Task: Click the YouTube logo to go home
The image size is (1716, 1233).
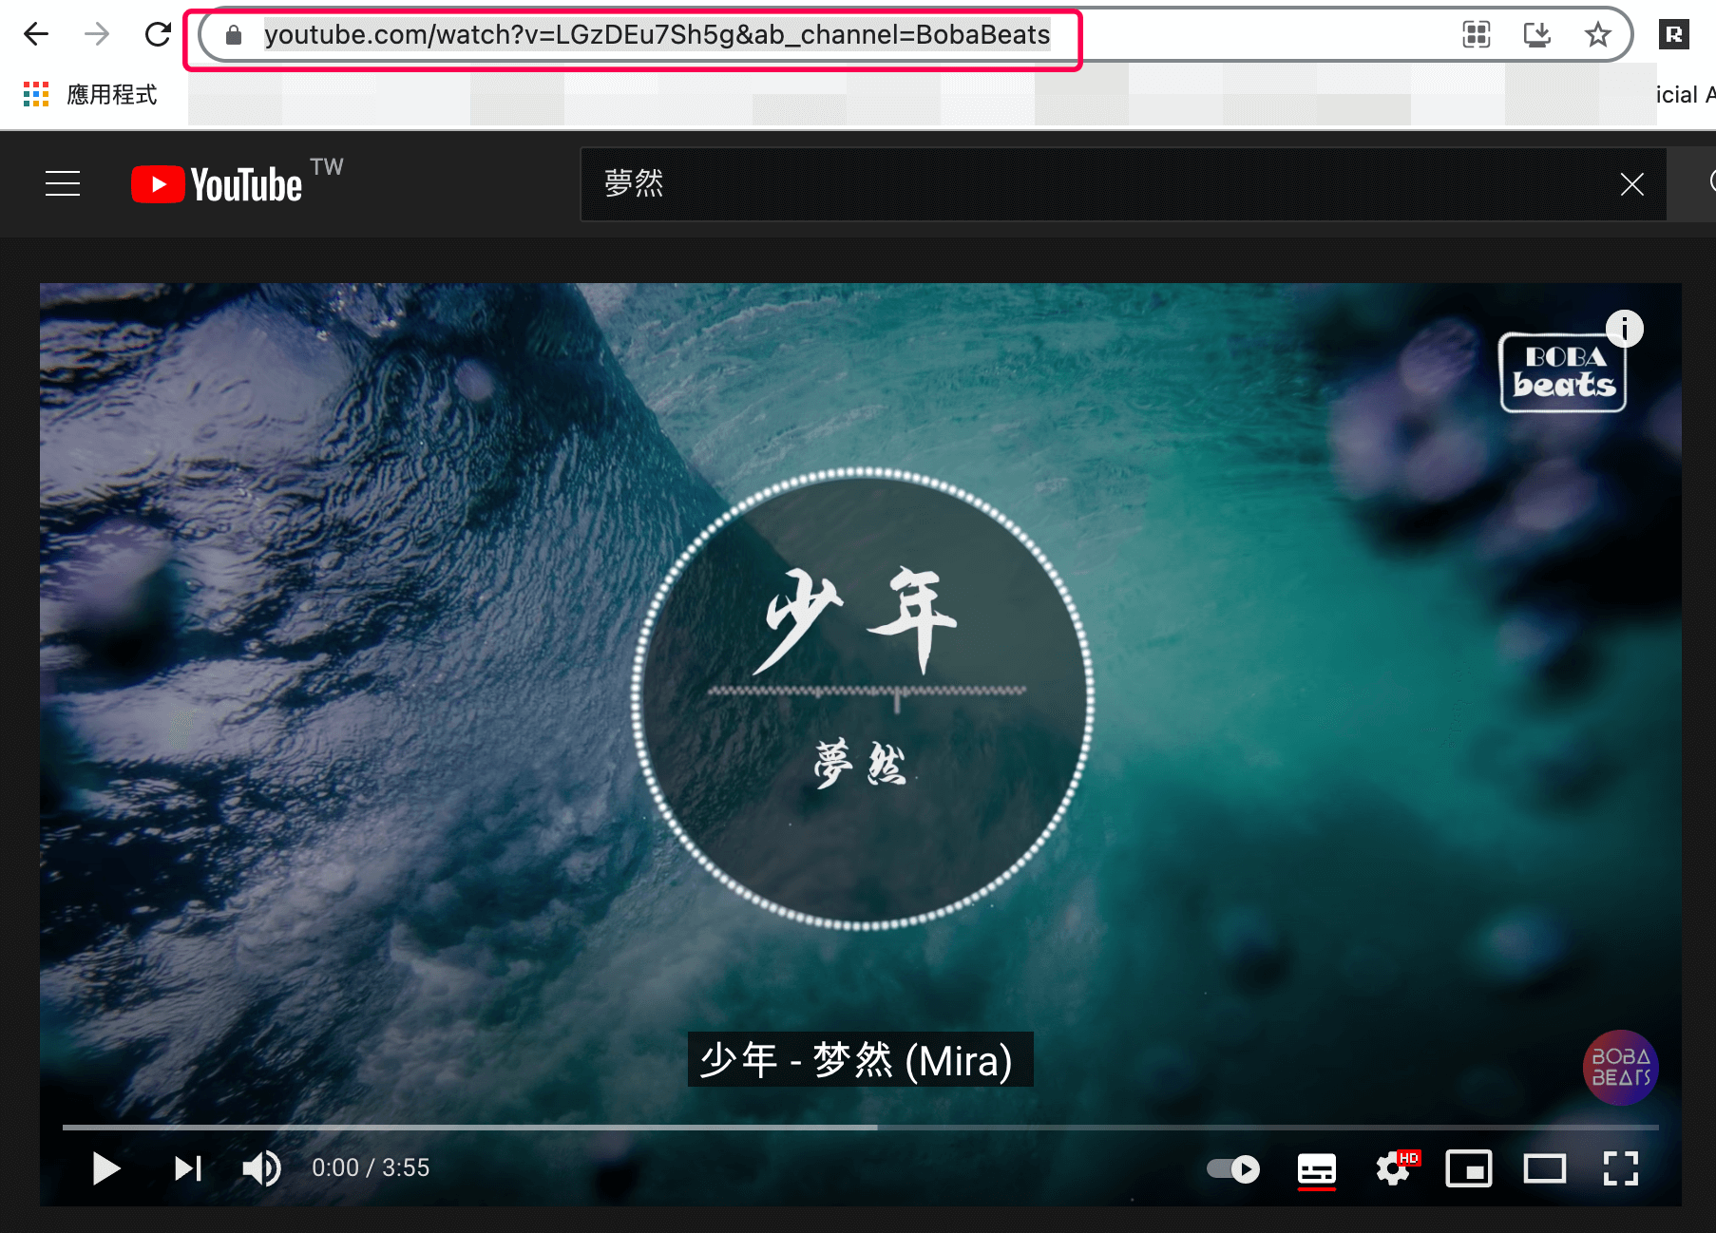Action: 217,183
